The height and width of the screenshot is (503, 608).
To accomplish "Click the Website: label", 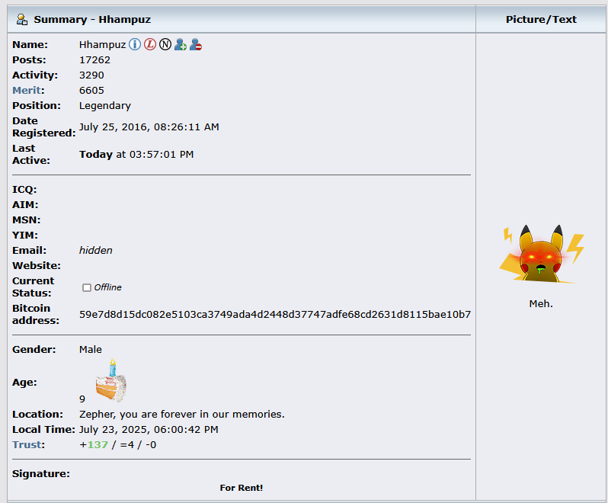I will pyautogui.click(x=37, y=266).
